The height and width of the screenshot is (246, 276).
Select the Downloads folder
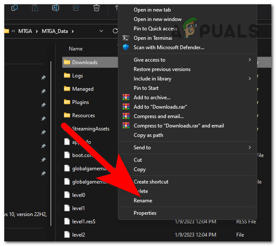click(90, 62)
